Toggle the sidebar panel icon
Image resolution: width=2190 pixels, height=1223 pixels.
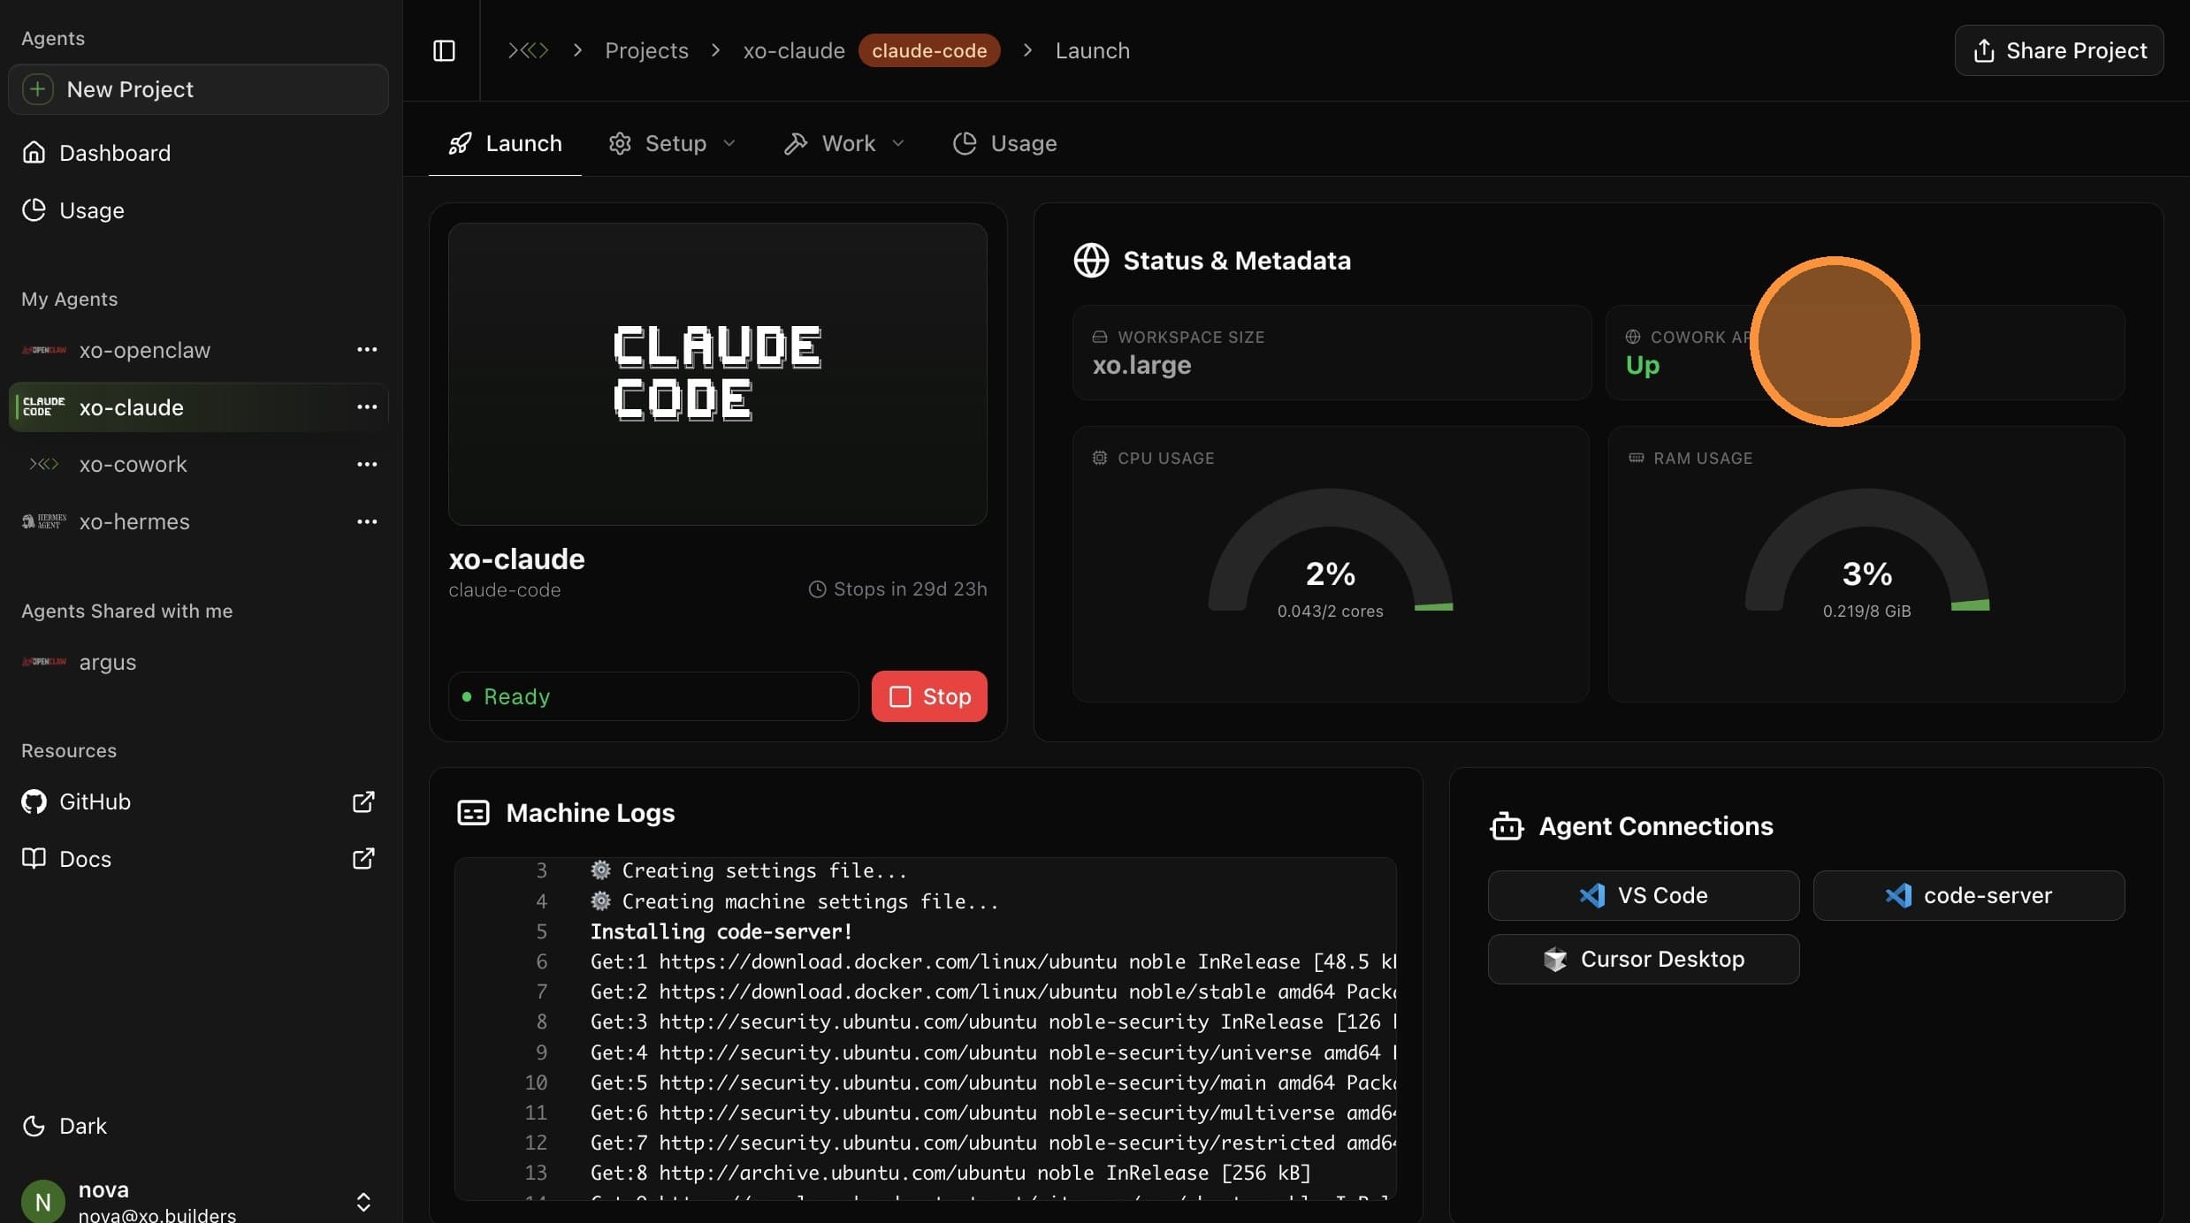(x=444, y=50)
